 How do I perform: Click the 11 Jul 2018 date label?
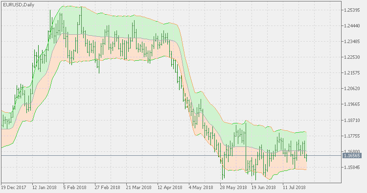tap(294, 188)
